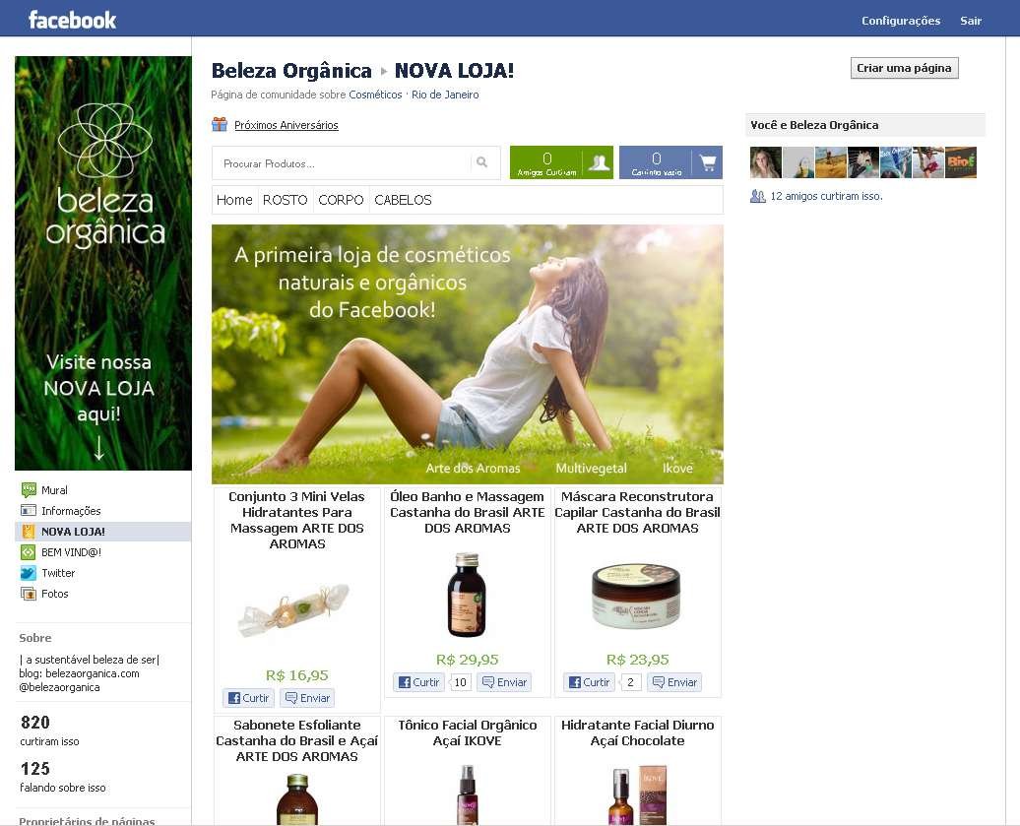Open the Home store tab
This screenshot has width=1020, height=826.
click(x=234, y=200)
